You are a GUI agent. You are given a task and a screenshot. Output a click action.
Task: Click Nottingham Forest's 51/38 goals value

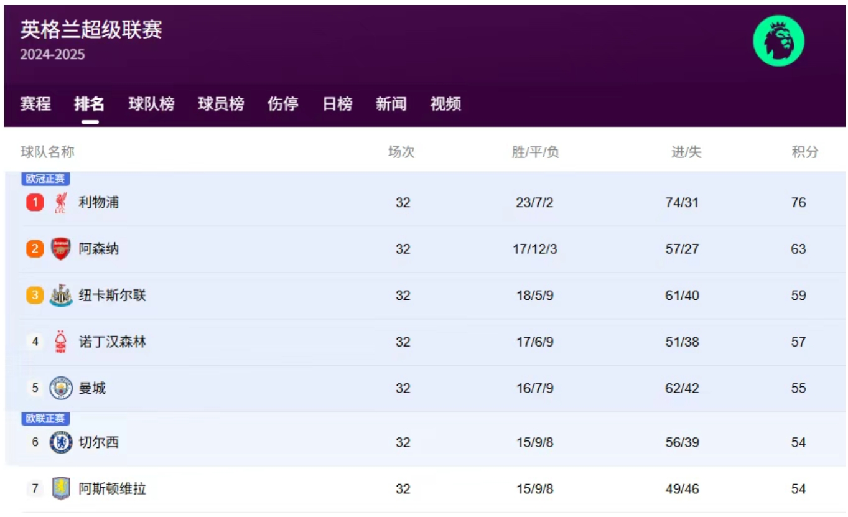point(682,342)
